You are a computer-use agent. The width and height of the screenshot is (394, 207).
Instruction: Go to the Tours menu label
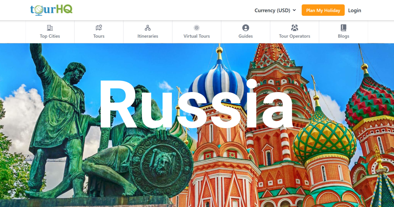point(99,36)
